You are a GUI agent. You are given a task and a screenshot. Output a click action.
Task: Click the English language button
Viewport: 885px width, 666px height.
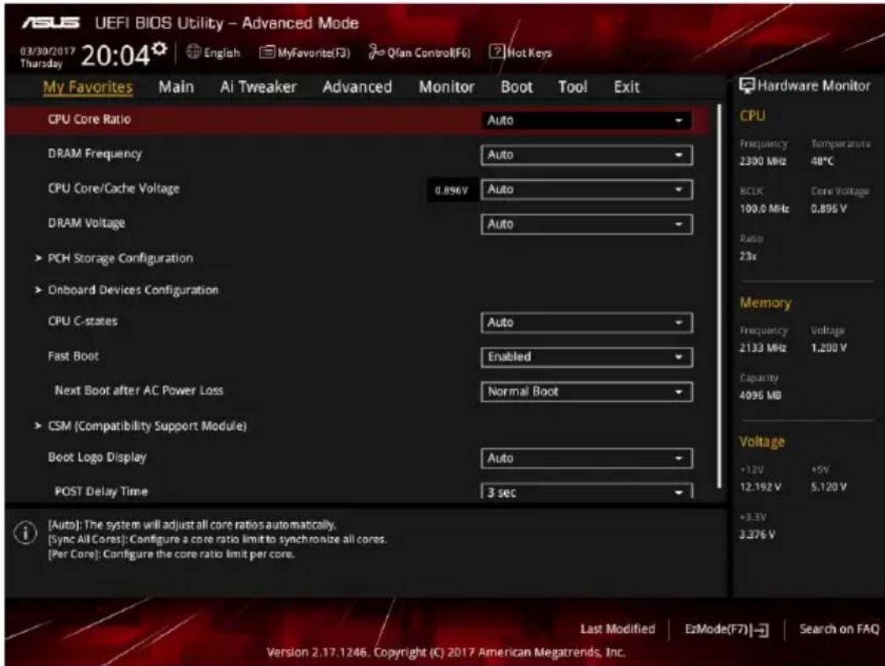[213, 52]
